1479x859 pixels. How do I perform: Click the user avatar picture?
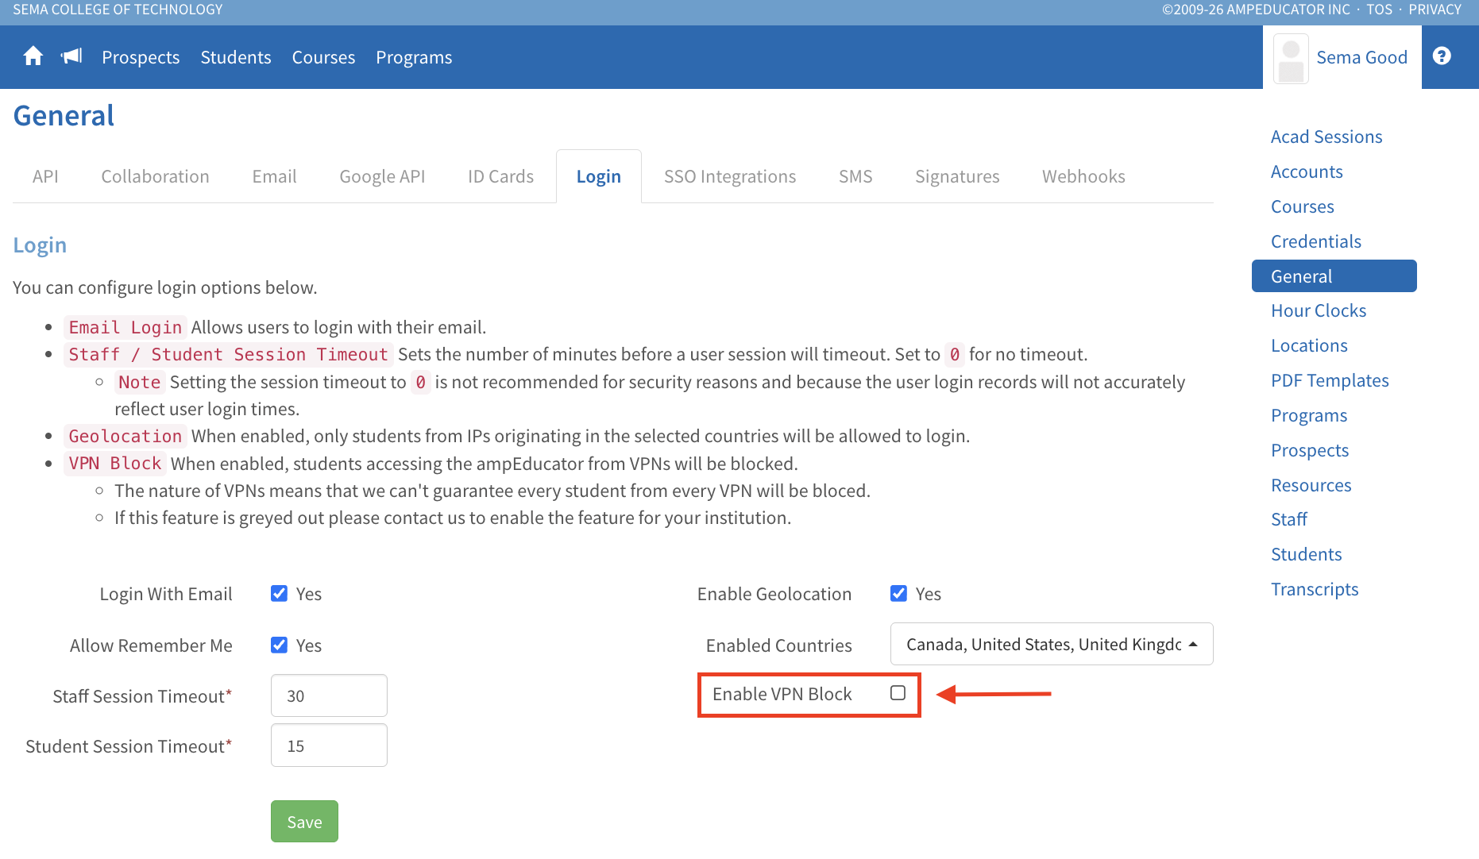1291,58
